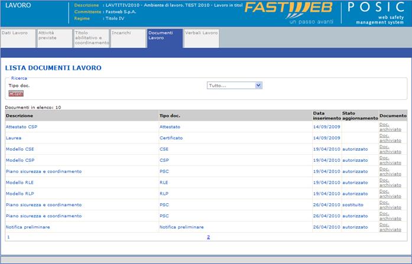Click the CSE type cell
Viewport: 412px width, 264px height.
[x=164, y=149]
